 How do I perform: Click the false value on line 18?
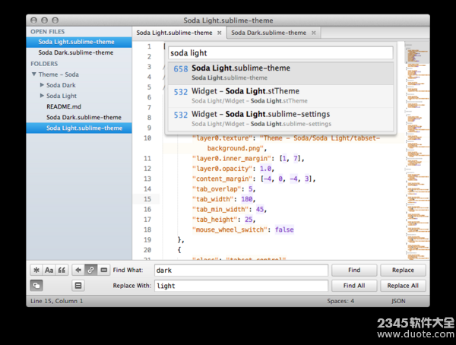(x=284, y=229)
